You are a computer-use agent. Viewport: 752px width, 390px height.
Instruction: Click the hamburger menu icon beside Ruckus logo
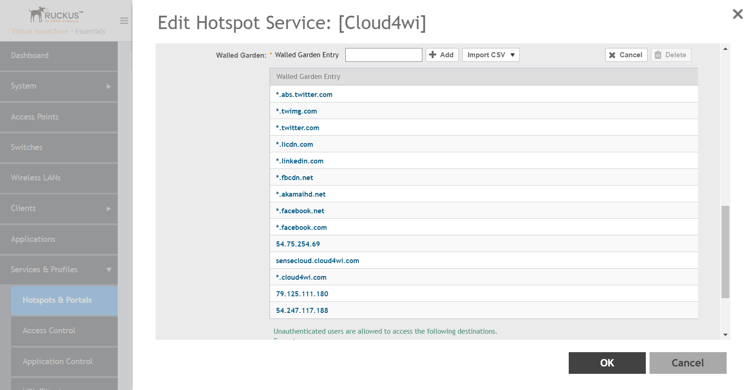point(124,21)
